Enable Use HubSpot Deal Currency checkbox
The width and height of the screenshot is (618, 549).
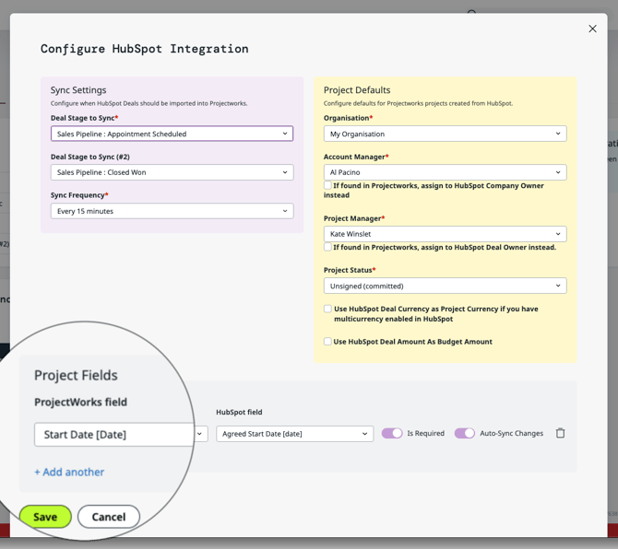(327, 310)
